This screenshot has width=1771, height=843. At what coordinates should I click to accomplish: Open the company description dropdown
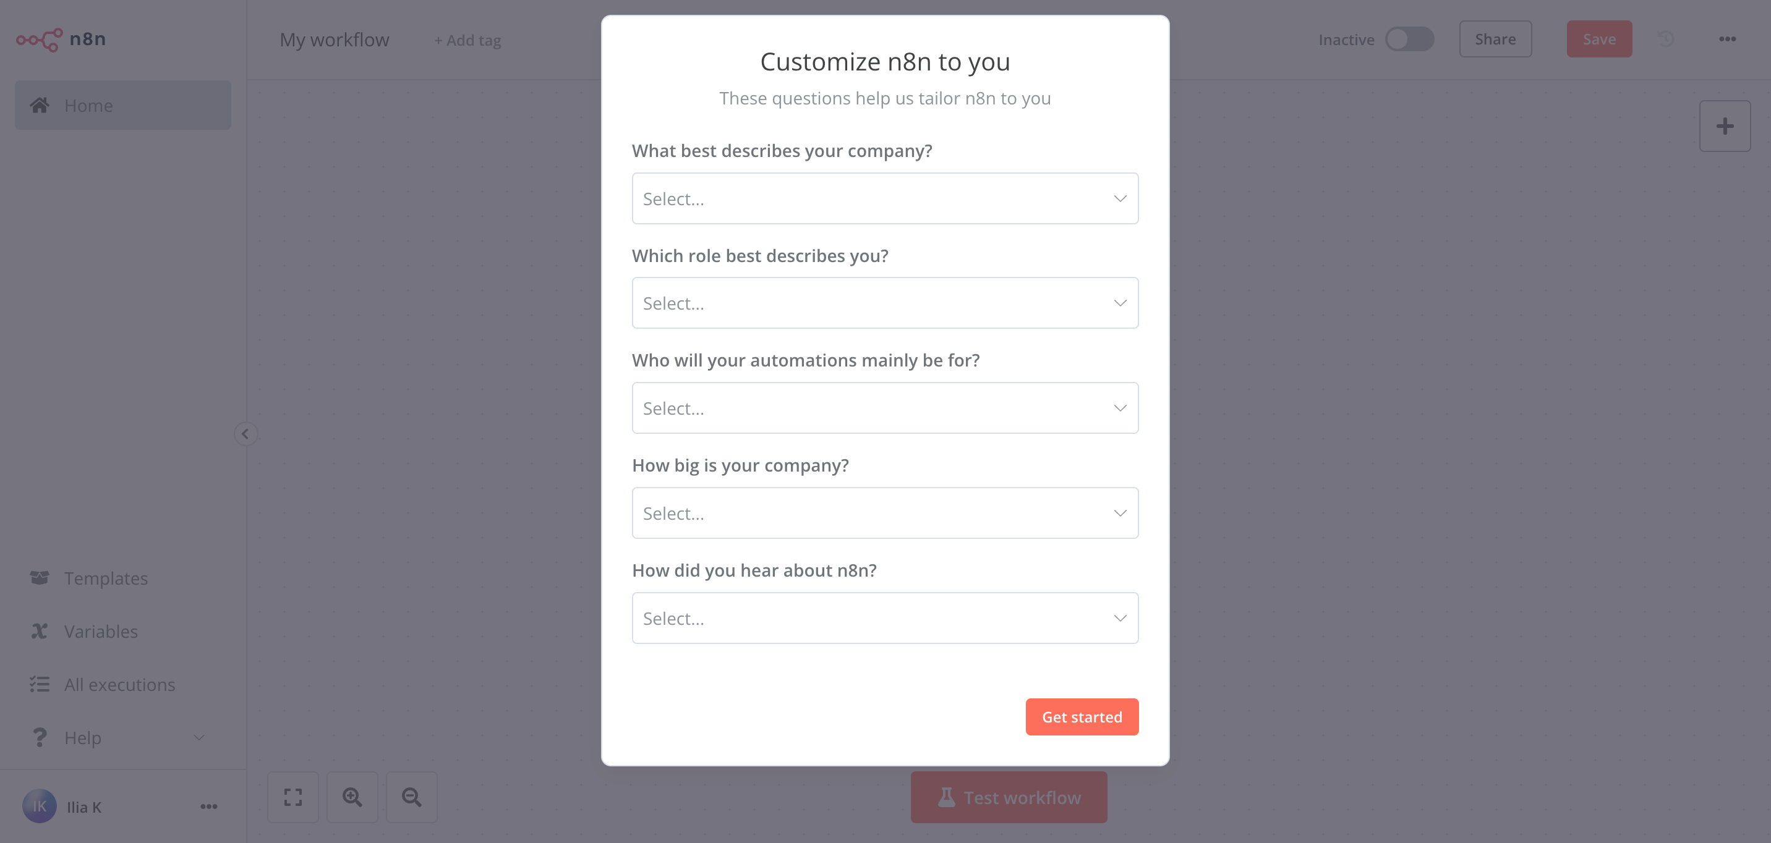click(885, 198)
